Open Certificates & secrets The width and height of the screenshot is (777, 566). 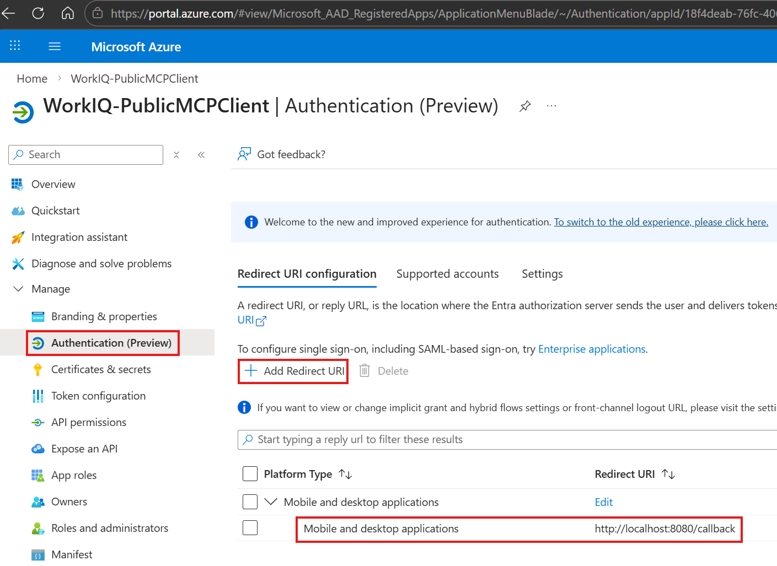pyautogui.click(x=101, y=369)
